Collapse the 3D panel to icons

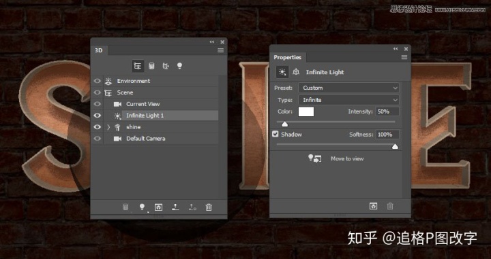coord(212,42)
